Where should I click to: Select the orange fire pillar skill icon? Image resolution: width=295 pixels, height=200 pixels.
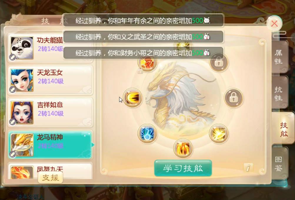[183, 148]
